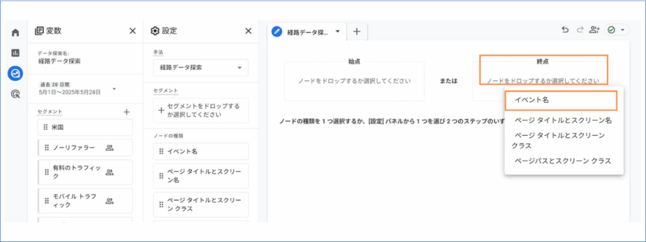The width and height of the screenshot is (646, 242).
Task: Open the Advertising icon in the sidebar
Action: coord(15,95)
